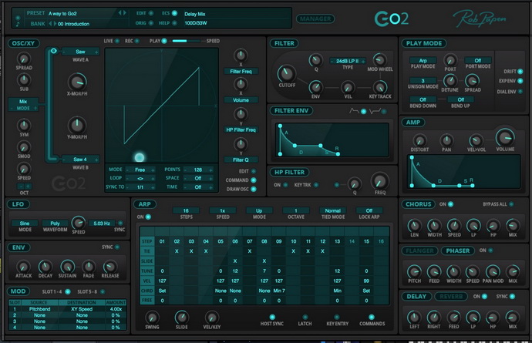The image size is (532, 343).
Task: Toggle the Delay SYNC LED
Action: pos(512,297)
